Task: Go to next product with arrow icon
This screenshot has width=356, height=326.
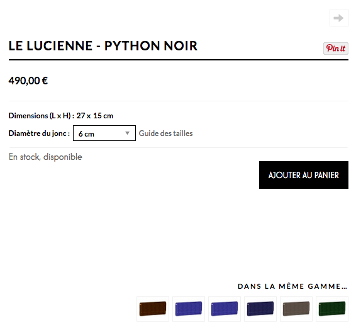Action: click(x=339, y=18)
